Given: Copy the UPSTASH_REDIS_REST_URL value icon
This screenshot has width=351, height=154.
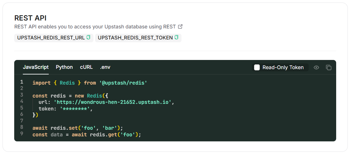Looking at the screenshot, I should pos(88,37).
